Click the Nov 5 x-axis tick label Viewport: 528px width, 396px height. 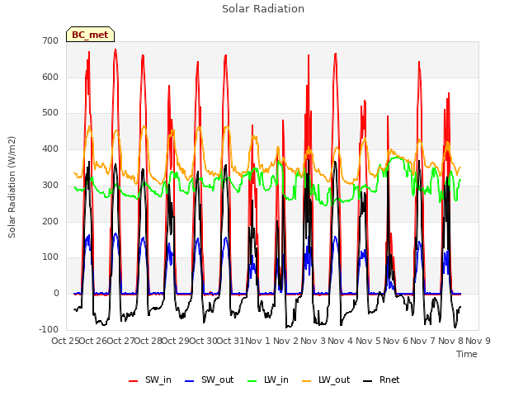[368, 341]
